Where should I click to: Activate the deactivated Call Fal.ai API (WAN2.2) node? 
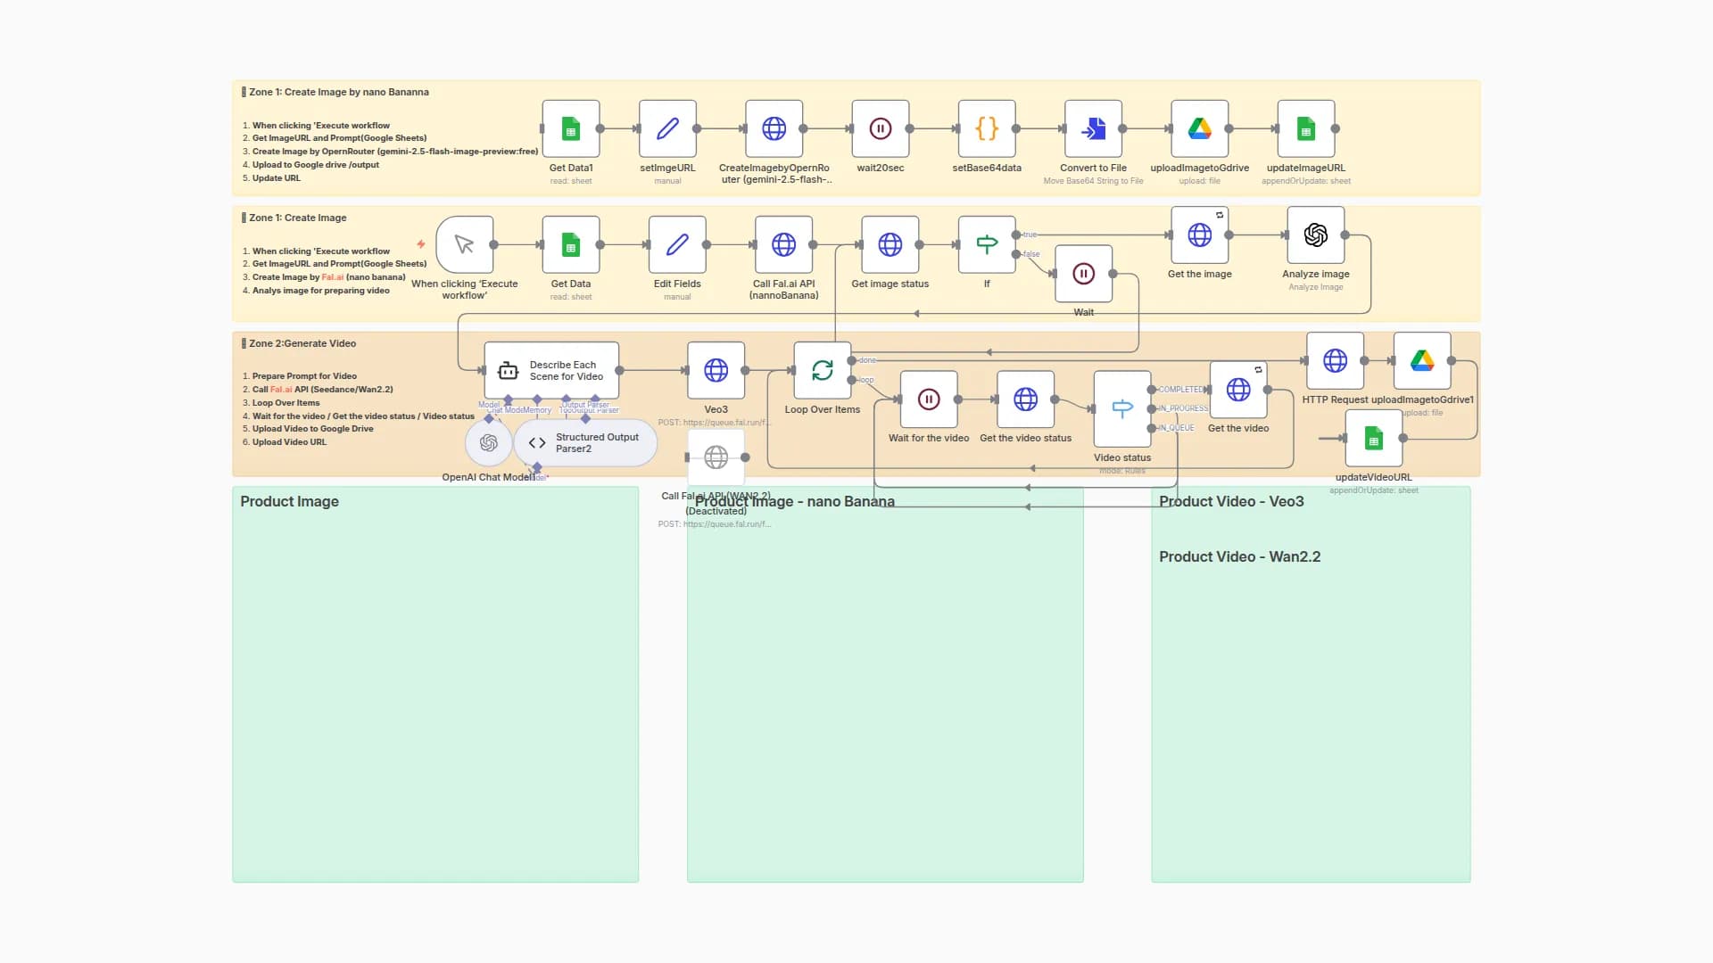pyautogui.click(x=716, y=457)
